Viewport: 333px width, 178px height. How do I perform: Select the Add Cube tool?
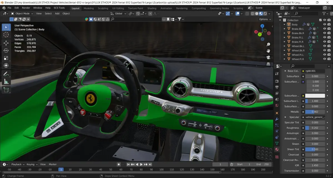coord(6,90)
